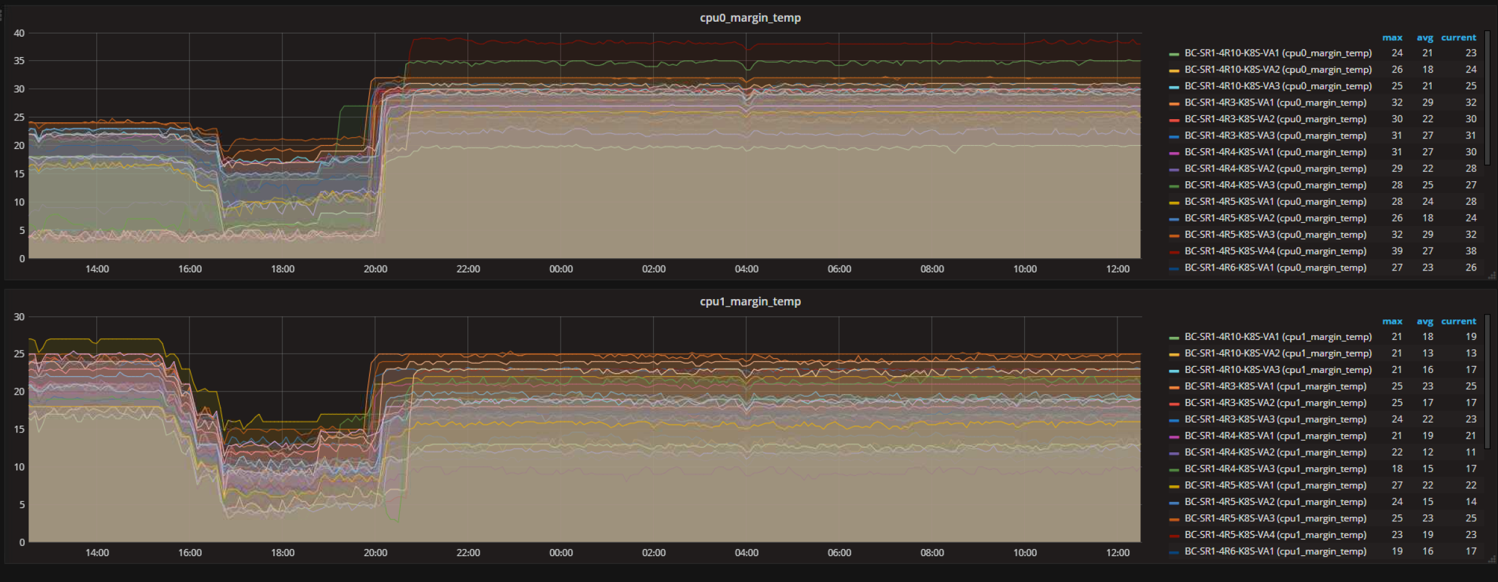Select legend label BC-SR1-4R10-K8S-VA1 (cpu1_margin_temp)
The width and height of the screenshot is (1498, 582).
(1278, 337)
